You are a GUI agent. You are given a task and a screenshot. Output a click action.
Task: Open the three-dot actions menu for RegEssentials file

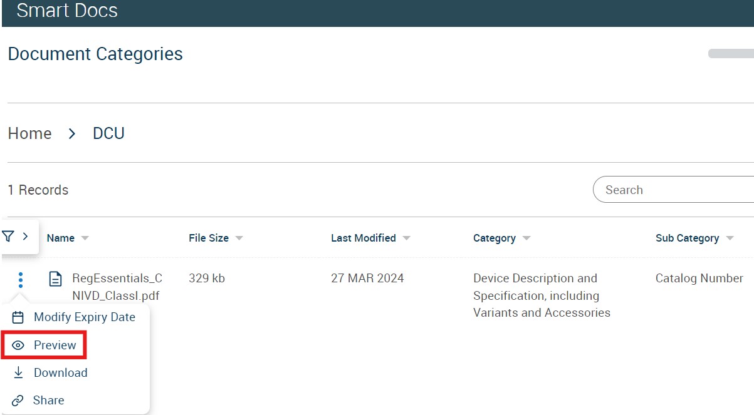click(21, 280)
